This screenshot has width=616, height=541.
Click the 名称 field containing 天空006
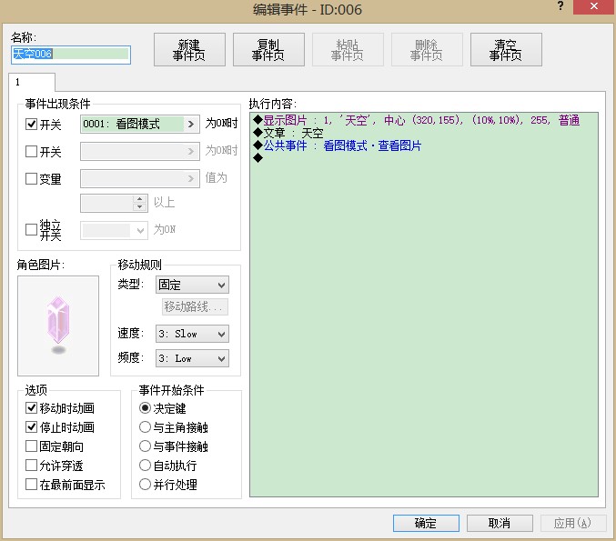click(x=71, y=55)
